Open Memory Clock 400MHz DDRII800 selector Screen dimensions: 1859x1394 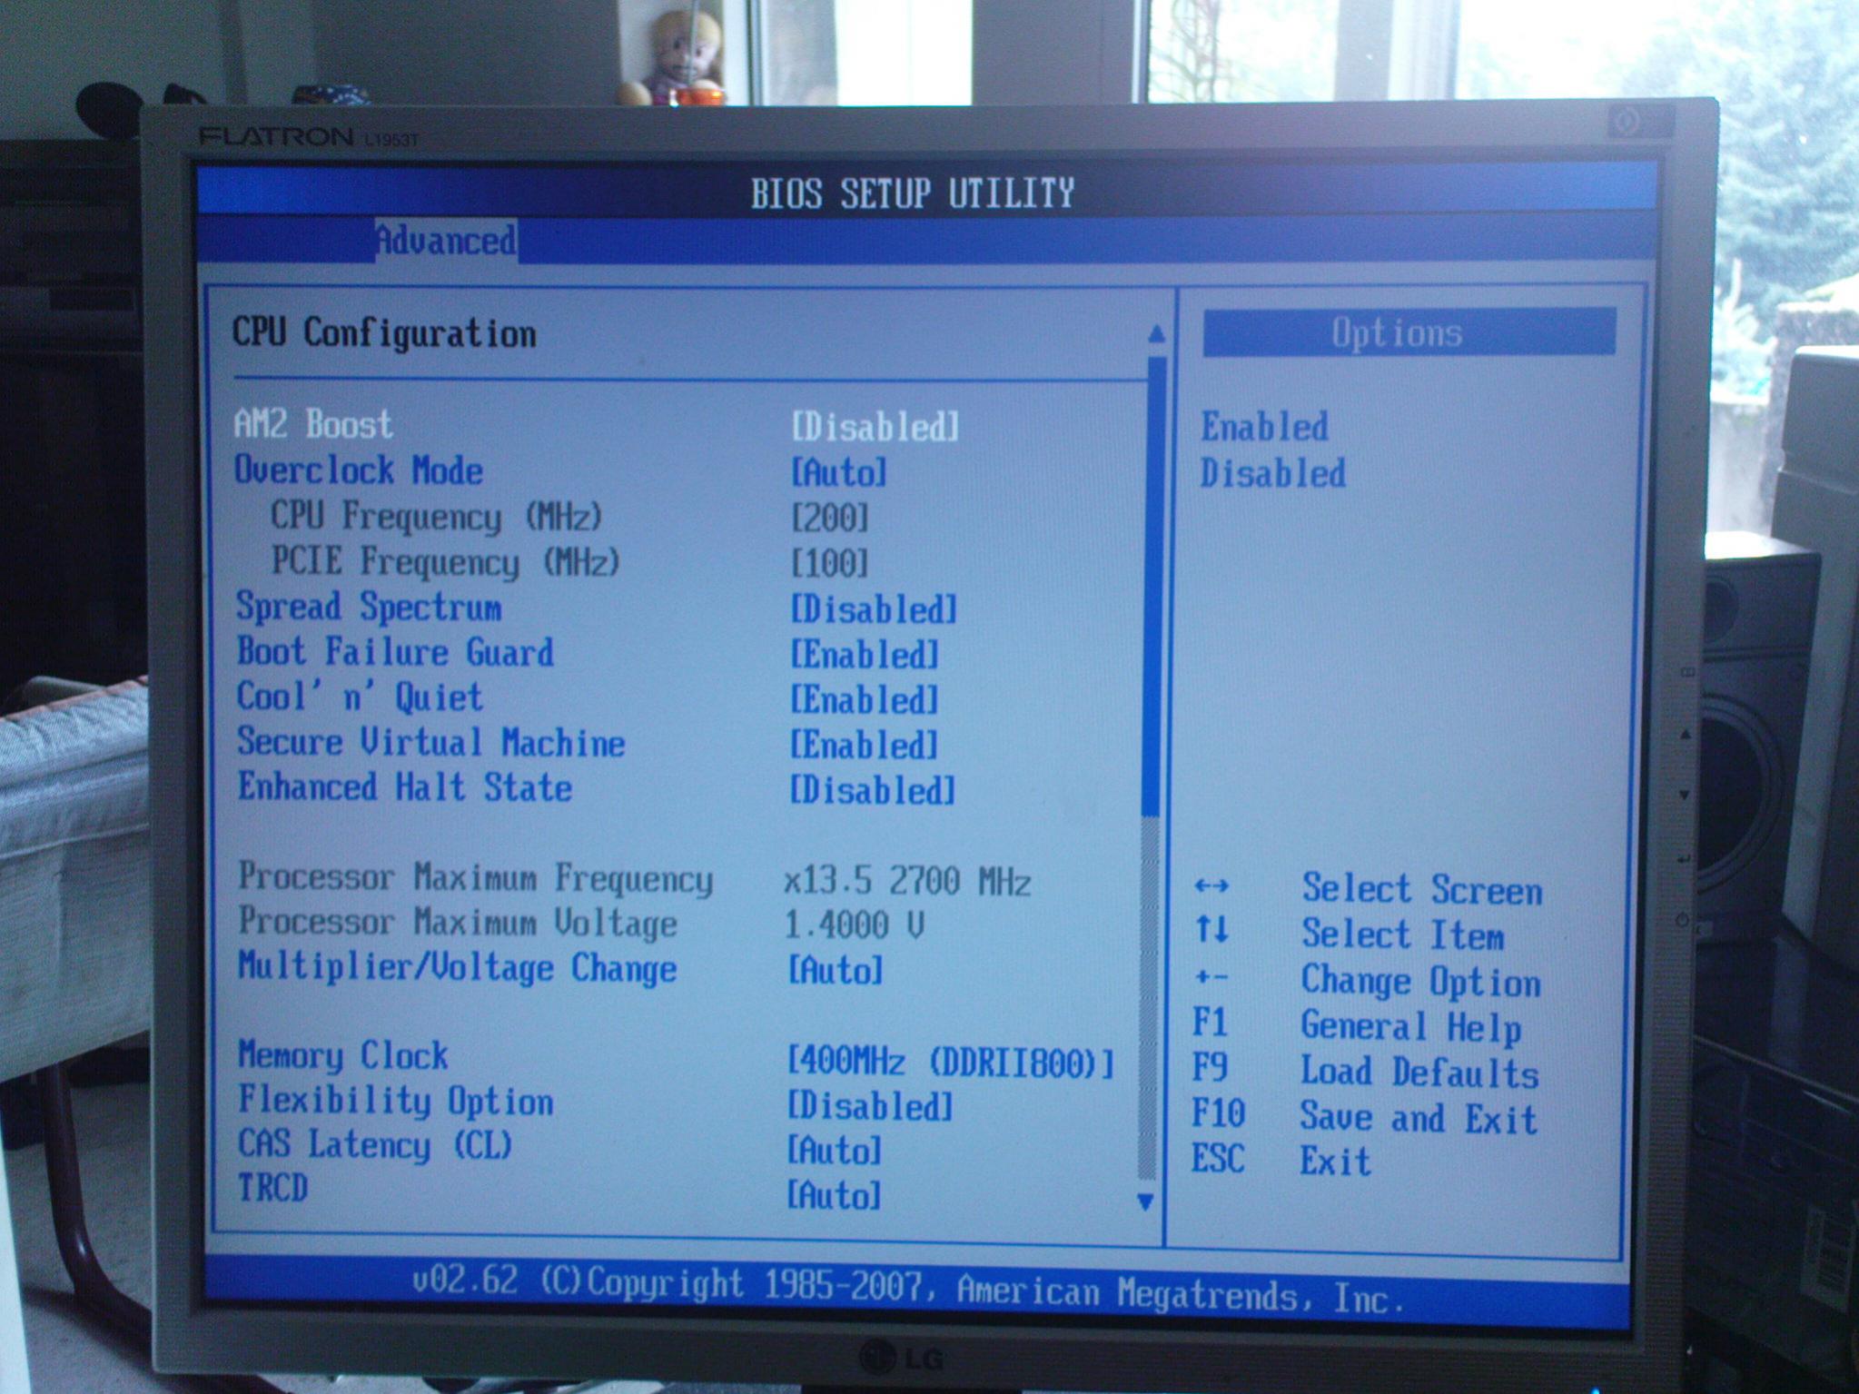coord(949,1062)
